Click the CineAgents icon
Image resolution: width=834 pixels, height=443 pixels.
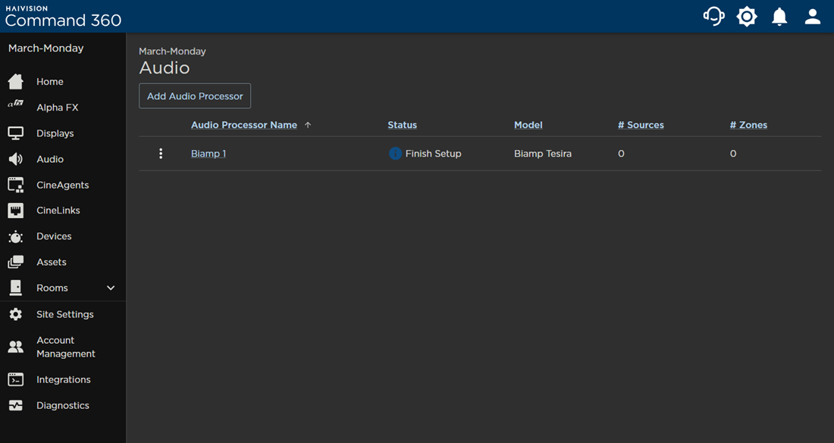[x=15, y=185]
